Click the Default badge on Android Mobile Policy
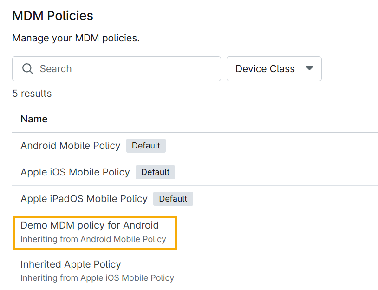This screenshot has width=378, height=290. [x=146, y=146]
